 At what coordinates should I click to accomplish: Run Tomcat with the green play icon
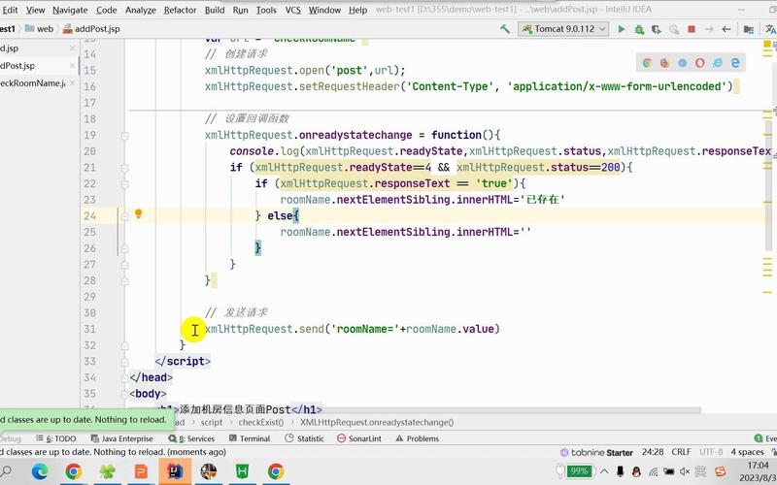coord(621,29)
